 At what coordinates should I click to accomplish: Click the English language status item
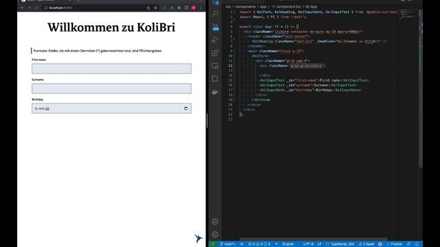click(288, 244)
